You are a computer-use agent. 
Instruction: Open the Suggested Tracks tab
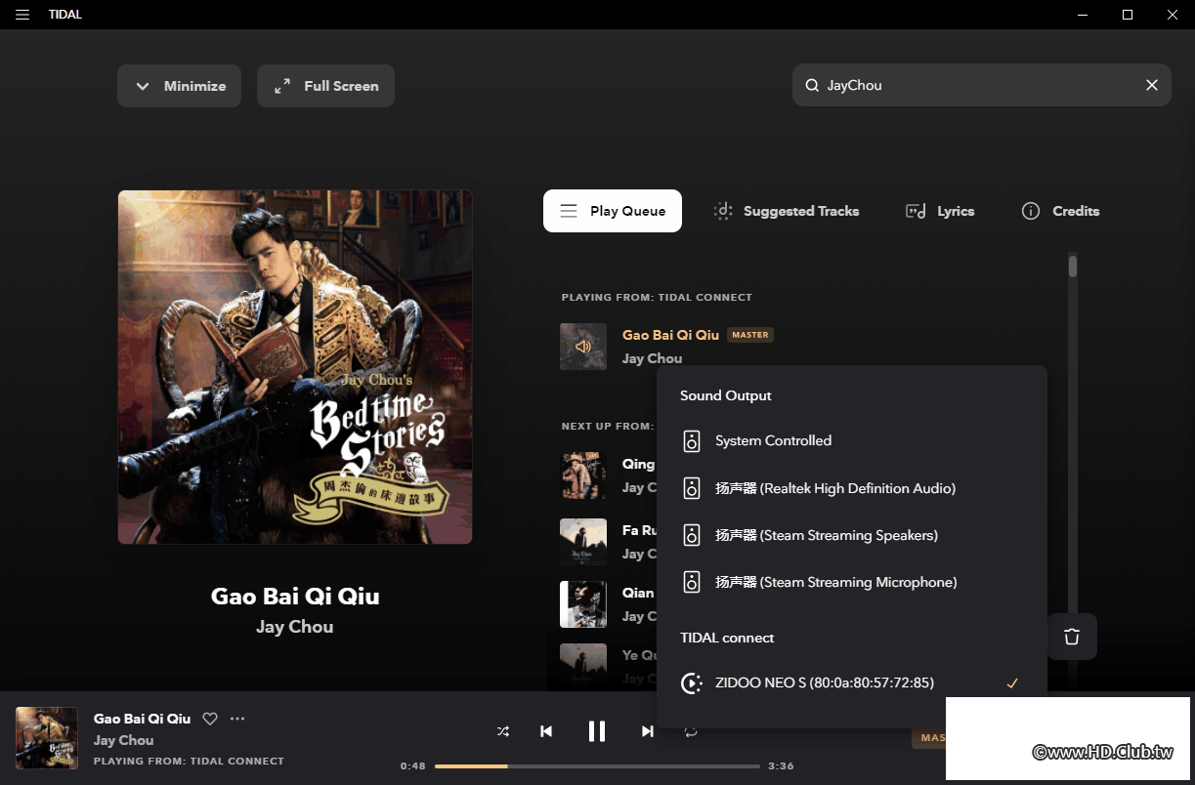[x=787, y=211]
